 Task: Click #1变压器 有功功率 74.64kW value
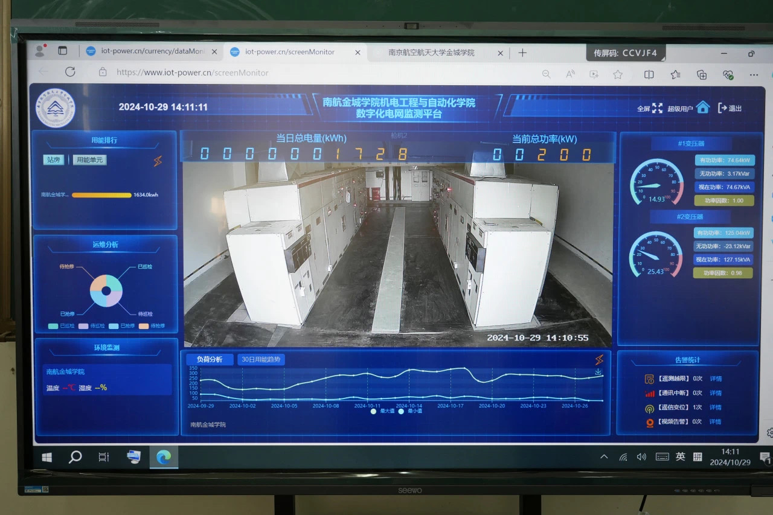723,161
